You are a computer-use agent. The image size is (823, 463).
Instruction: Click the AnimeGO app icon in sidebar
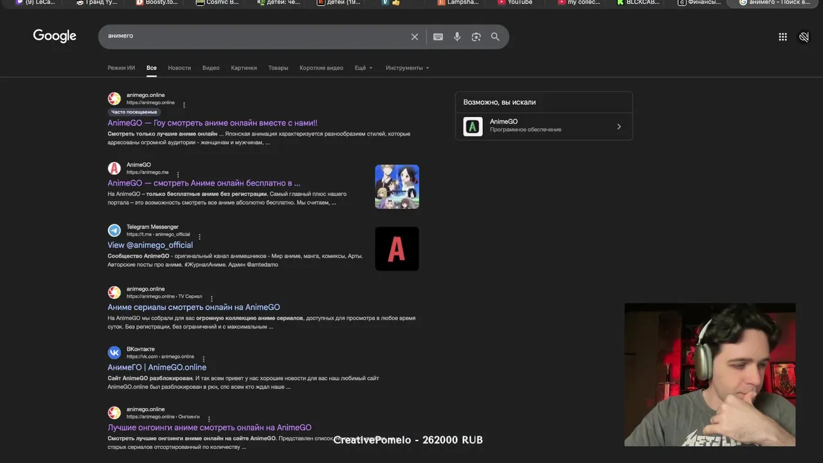[473, 126]
